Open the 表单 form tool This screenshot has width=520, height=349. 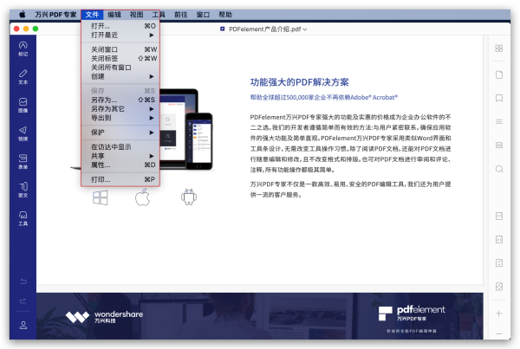tap(23, 161)
